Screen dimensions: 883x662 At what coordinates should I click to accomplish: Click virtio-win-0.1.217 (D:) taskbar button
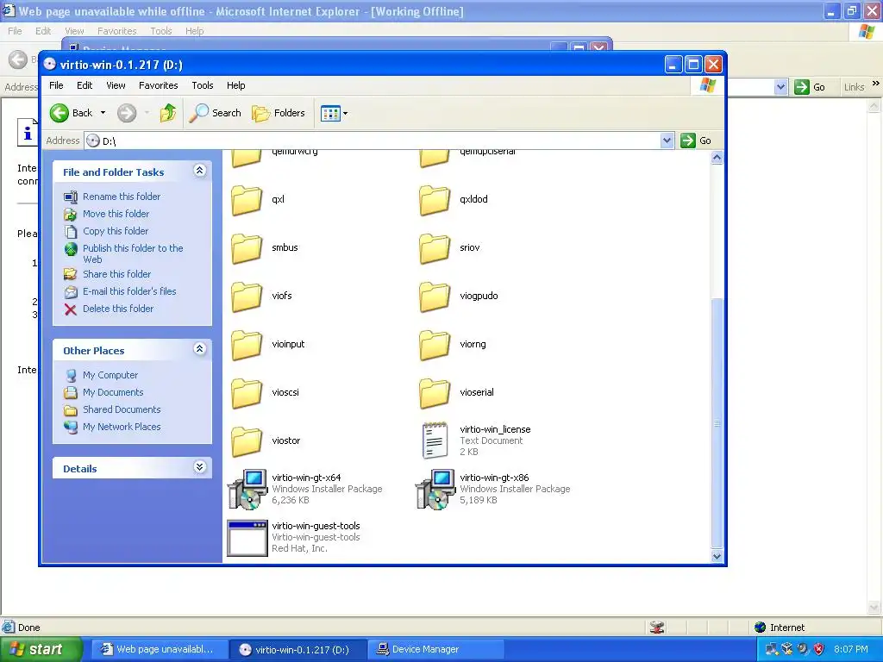coord(298,650)
